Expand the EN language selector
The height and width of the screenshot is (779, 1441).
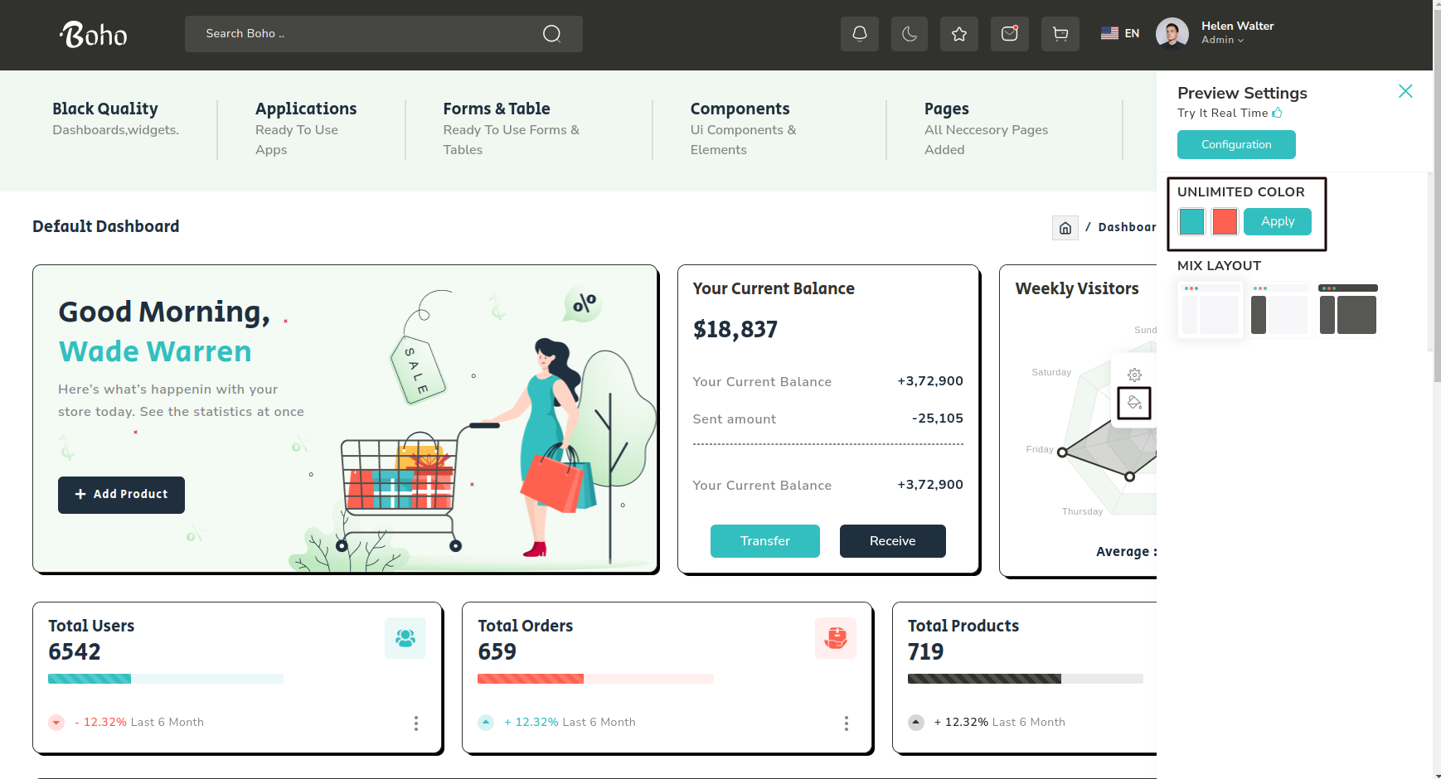pos(1120,34)
